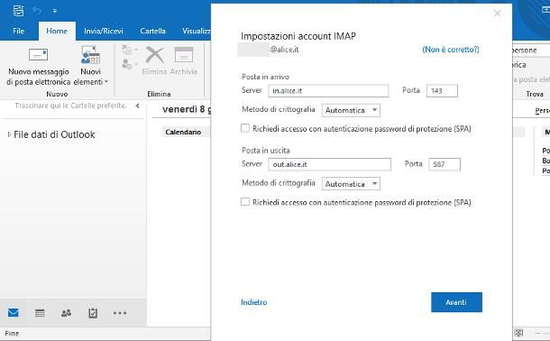Select the Home ribbon tab

click(57, 31)
